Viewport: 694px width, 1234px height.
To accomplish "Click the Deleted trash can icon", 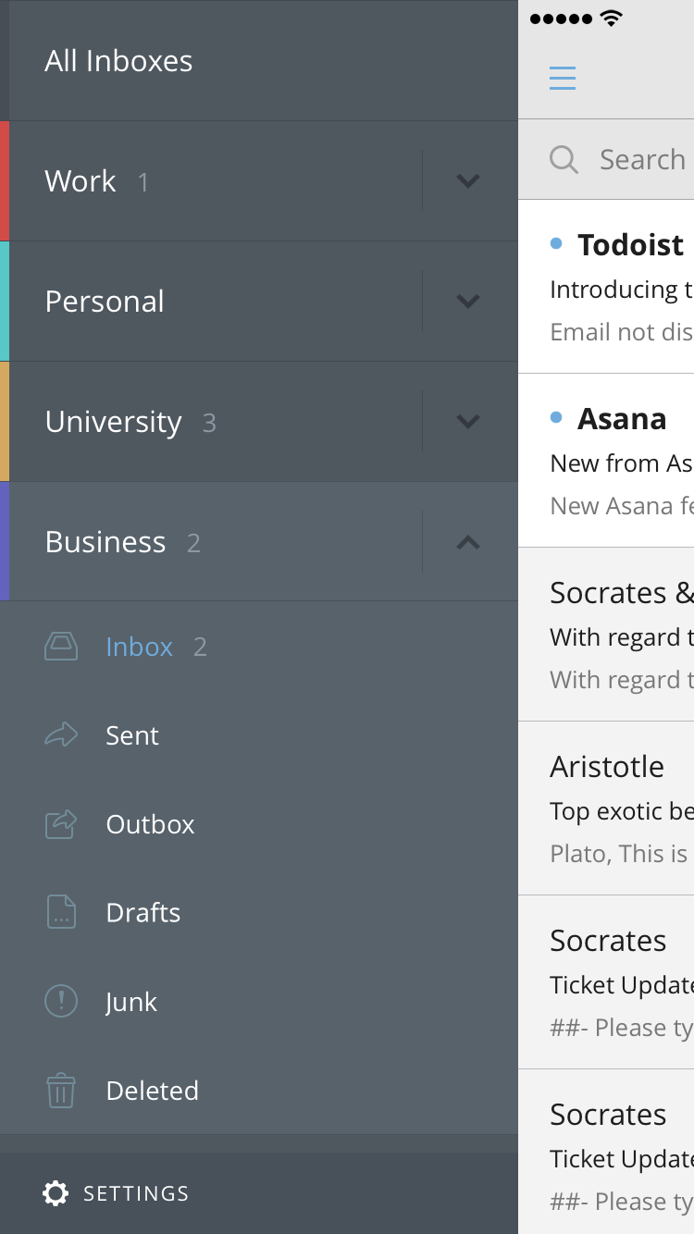I will click(x=61, y=1091).
